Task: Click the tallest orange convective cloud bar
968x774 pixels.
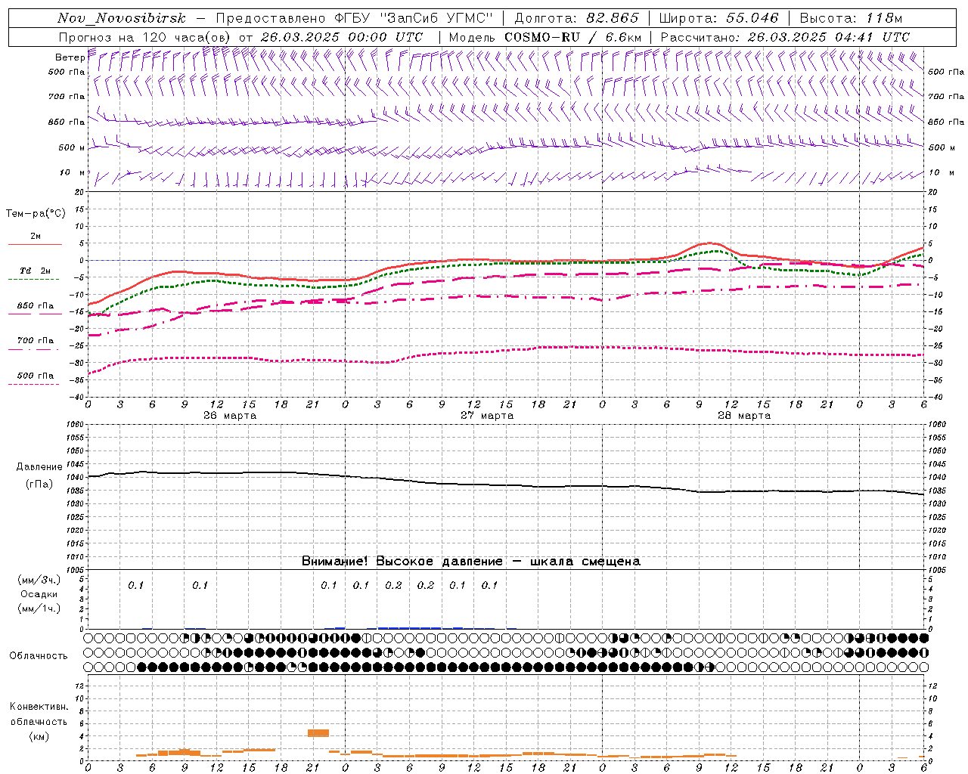Action: 318,733
